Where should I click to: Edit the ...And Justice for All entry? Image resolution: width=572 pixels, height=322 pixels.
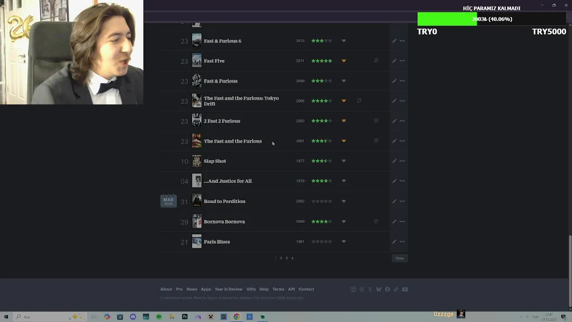pyautogui.click(x=394, y=181)
